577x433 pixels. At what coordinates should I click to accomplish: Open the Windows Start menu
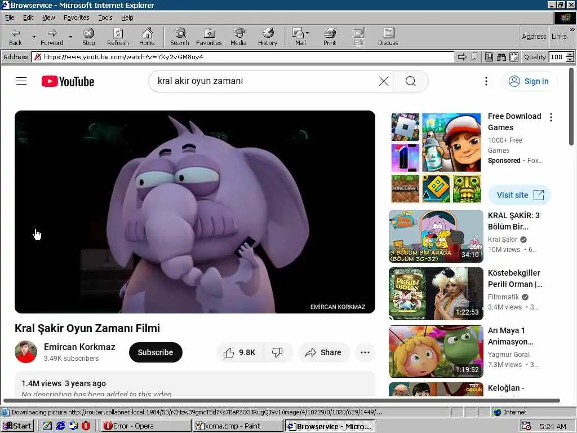(x=17, y=426)
